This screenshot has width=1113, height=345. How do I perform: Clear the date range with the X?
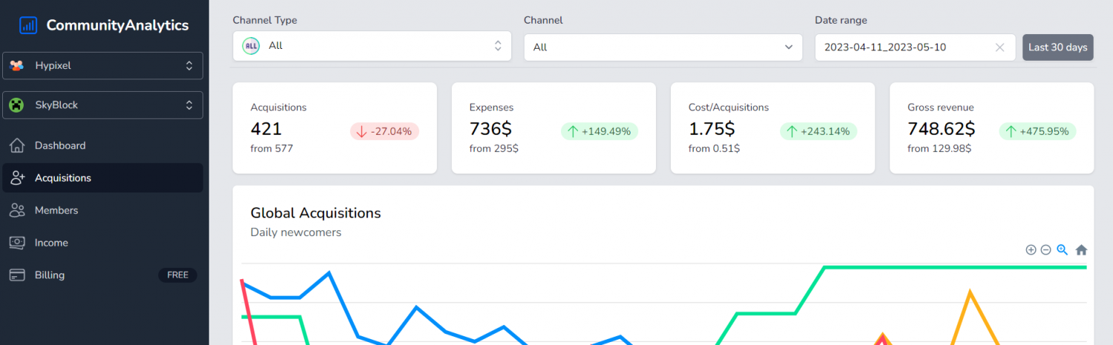(999, 47)
